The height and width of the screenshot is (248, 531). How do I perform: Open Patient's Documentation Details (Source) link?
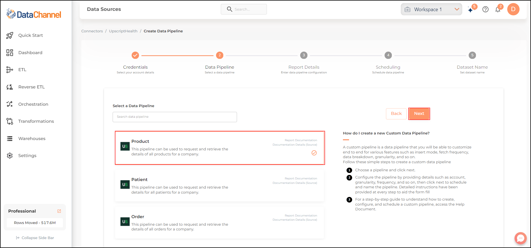tap(295, 183)
